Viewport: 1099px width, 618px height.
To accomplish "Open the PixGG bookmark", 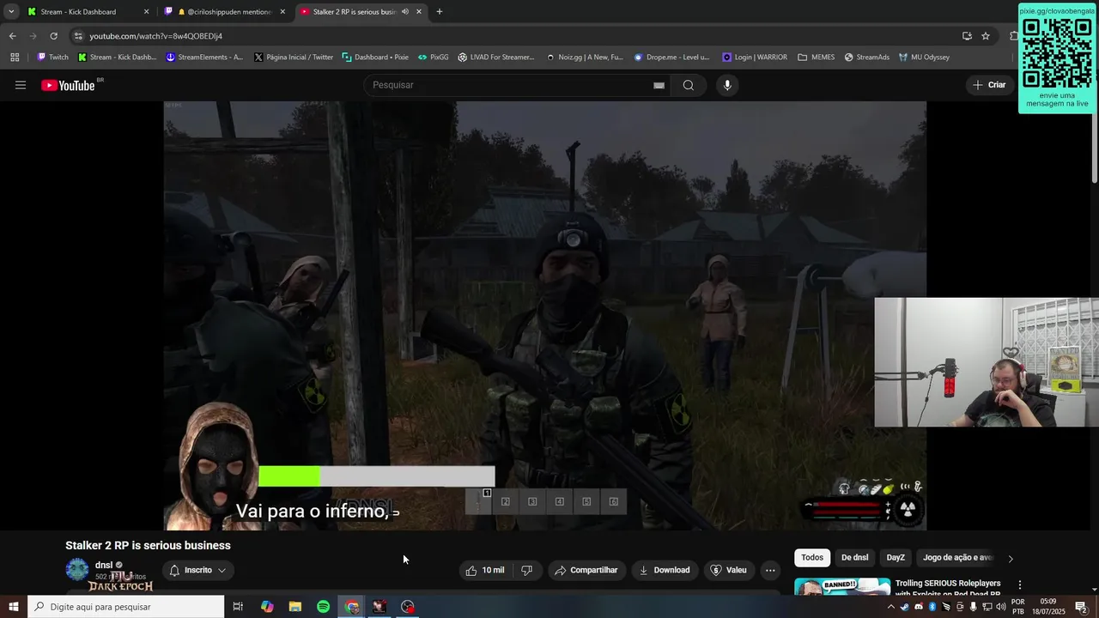I will pyautogui.click(x=434, y=58).
